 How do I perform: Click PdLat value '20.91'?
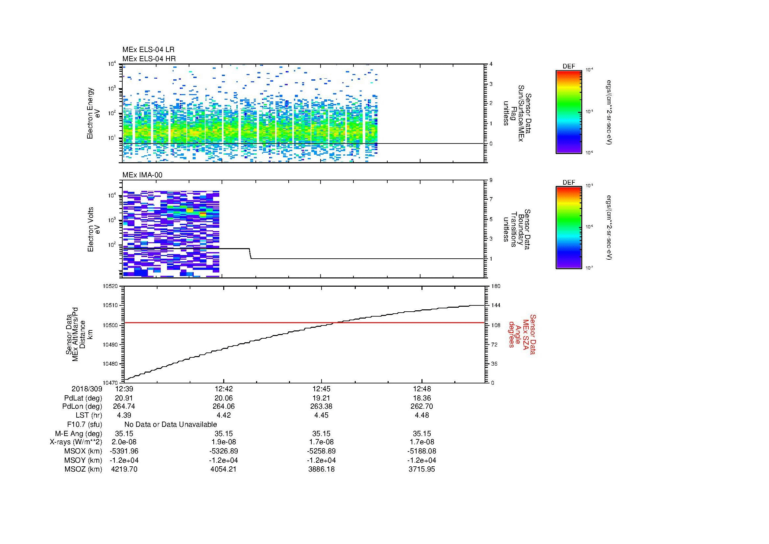click(124, 398)
